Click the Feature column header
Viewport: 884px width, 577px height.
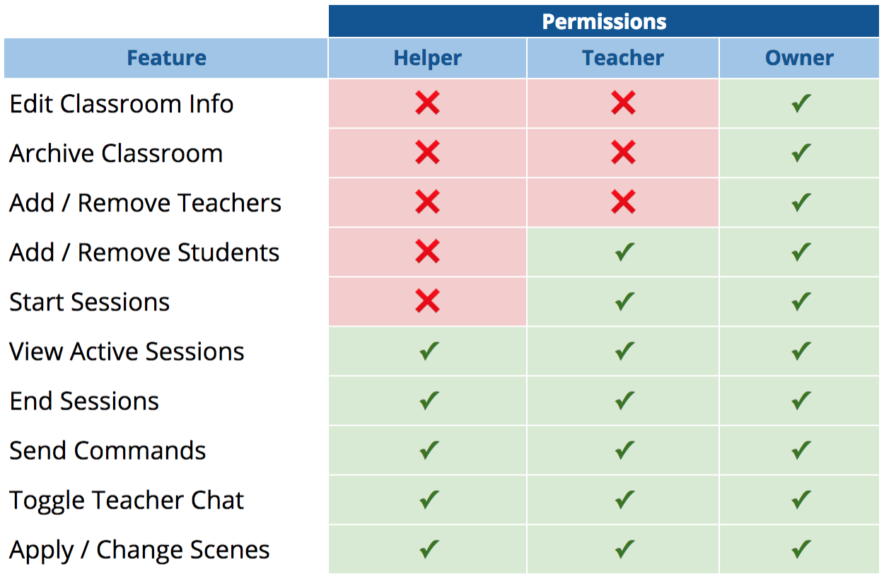pos(166,58)
